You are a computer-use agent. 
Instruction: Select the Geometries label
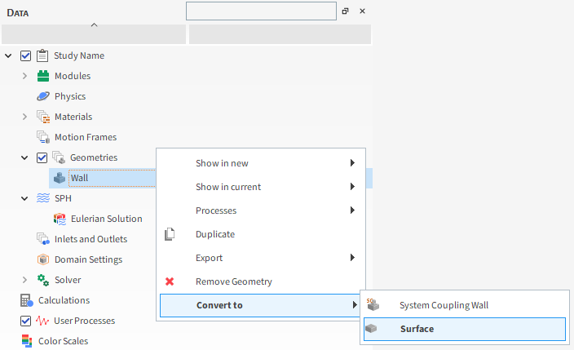pos(94,157)
